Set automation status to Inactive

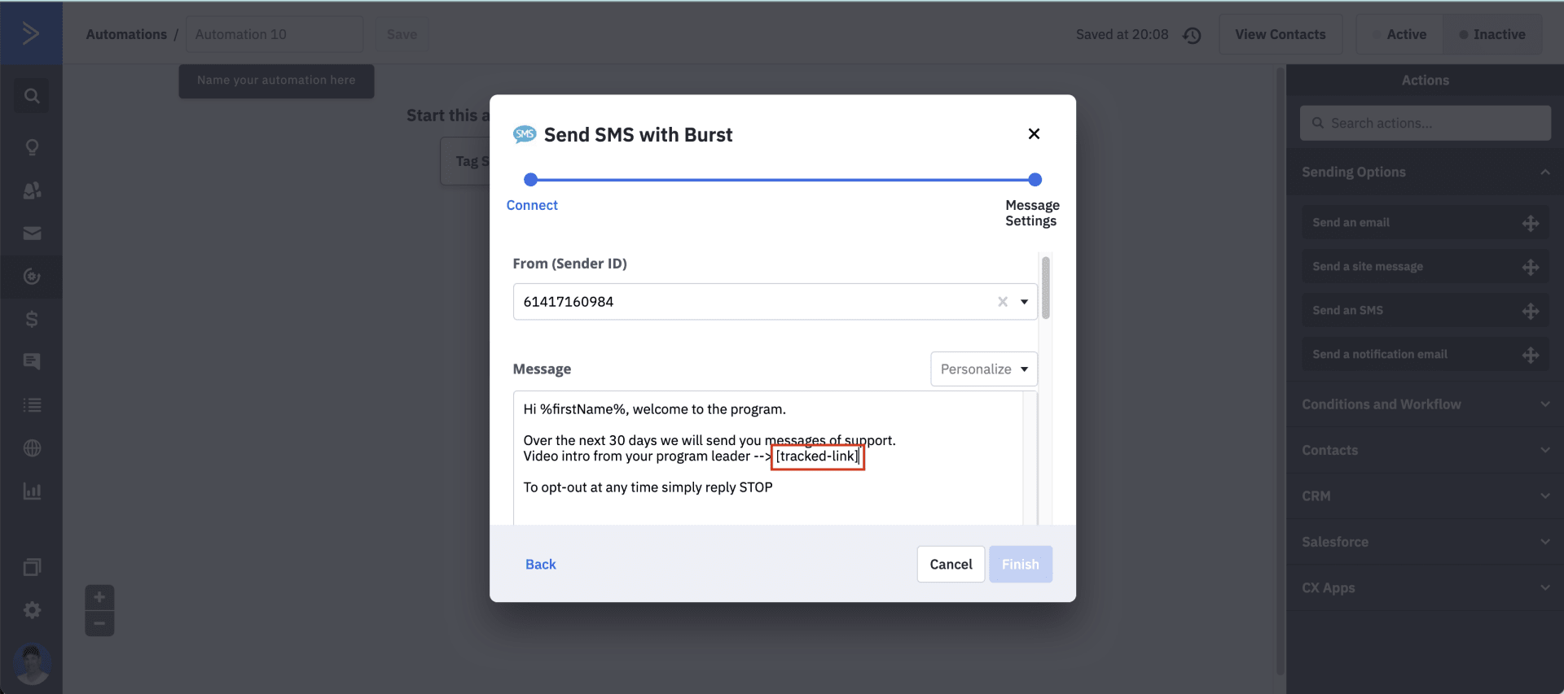pos(1492,34)
